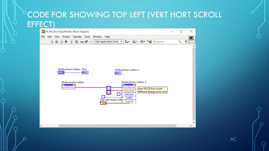Open Context Help question mark
Image resolution: width=269 pixels, height=151 pixels.
[186, 41]
